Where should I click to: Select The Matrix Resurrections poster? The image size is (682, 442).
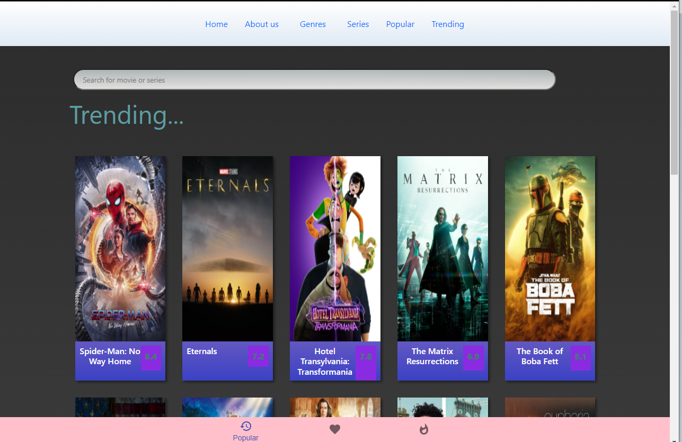coord(442,249)
